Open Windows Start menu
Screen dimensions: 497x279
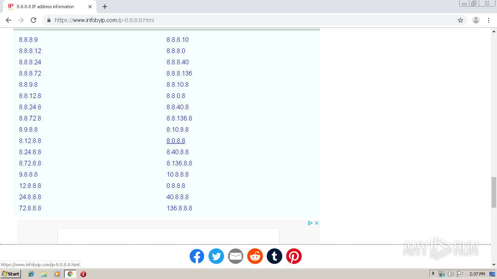point(10,274)
